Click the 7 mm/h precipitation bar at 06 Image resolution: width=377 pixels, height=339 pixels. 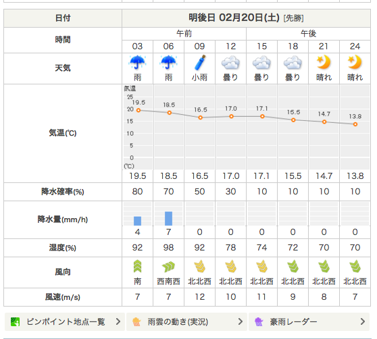pyautogui.click(x=168, y=218)
